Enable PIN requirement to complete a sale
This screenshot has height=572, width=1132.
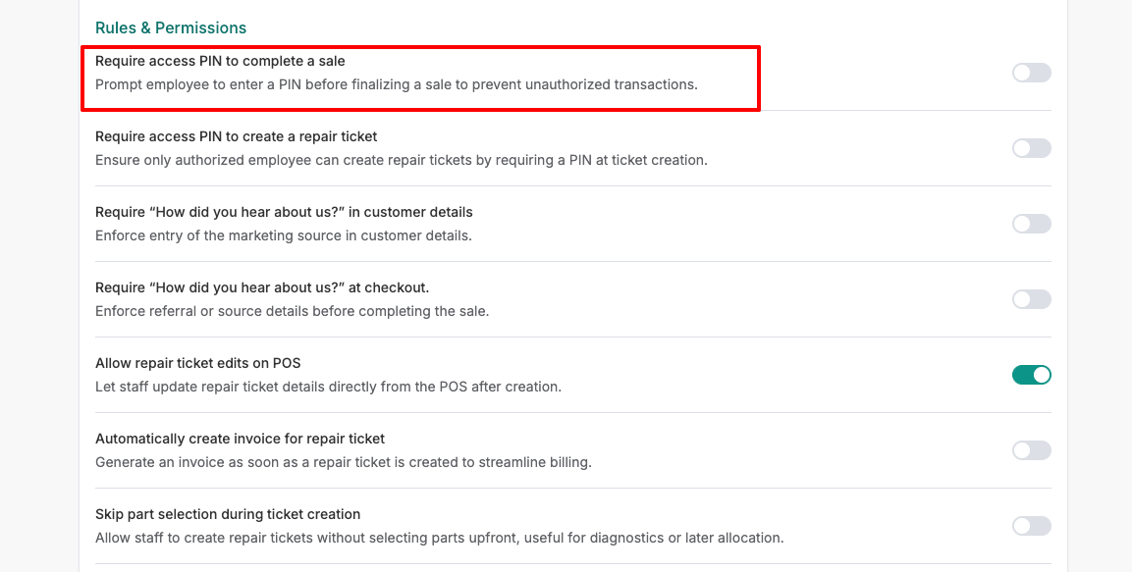1031,73
